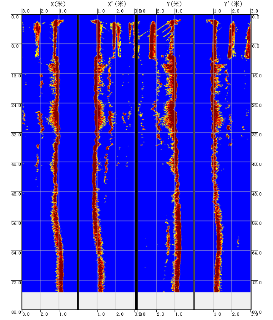Click the 1.0 tick label above X' panel
This screenshot has width=273, height=320.
(x=101, y=11)
